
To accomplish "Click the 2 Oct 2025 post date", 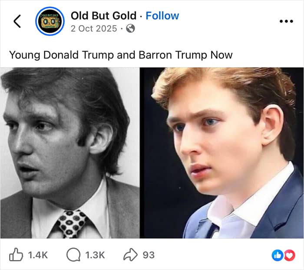I will [93, 29].
